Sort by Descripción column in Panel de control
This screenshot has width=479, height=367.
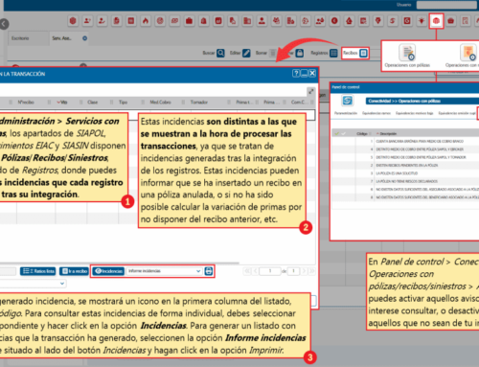click(388, 133)
